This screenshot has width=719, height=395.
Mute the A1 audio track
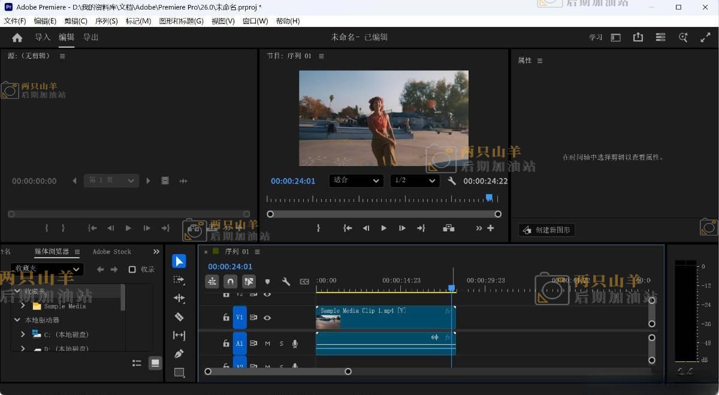point(267,343)
